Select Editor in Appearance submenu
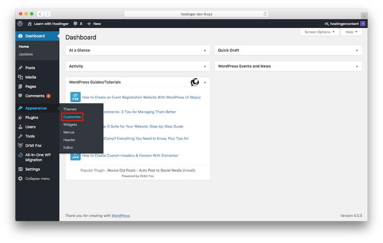The image size is (383, 243). tap(68, 147)
